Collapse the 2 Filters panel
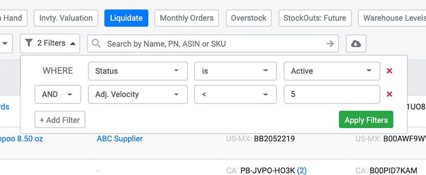The height and width of the screenshot is (175, 426). (50, 44)
